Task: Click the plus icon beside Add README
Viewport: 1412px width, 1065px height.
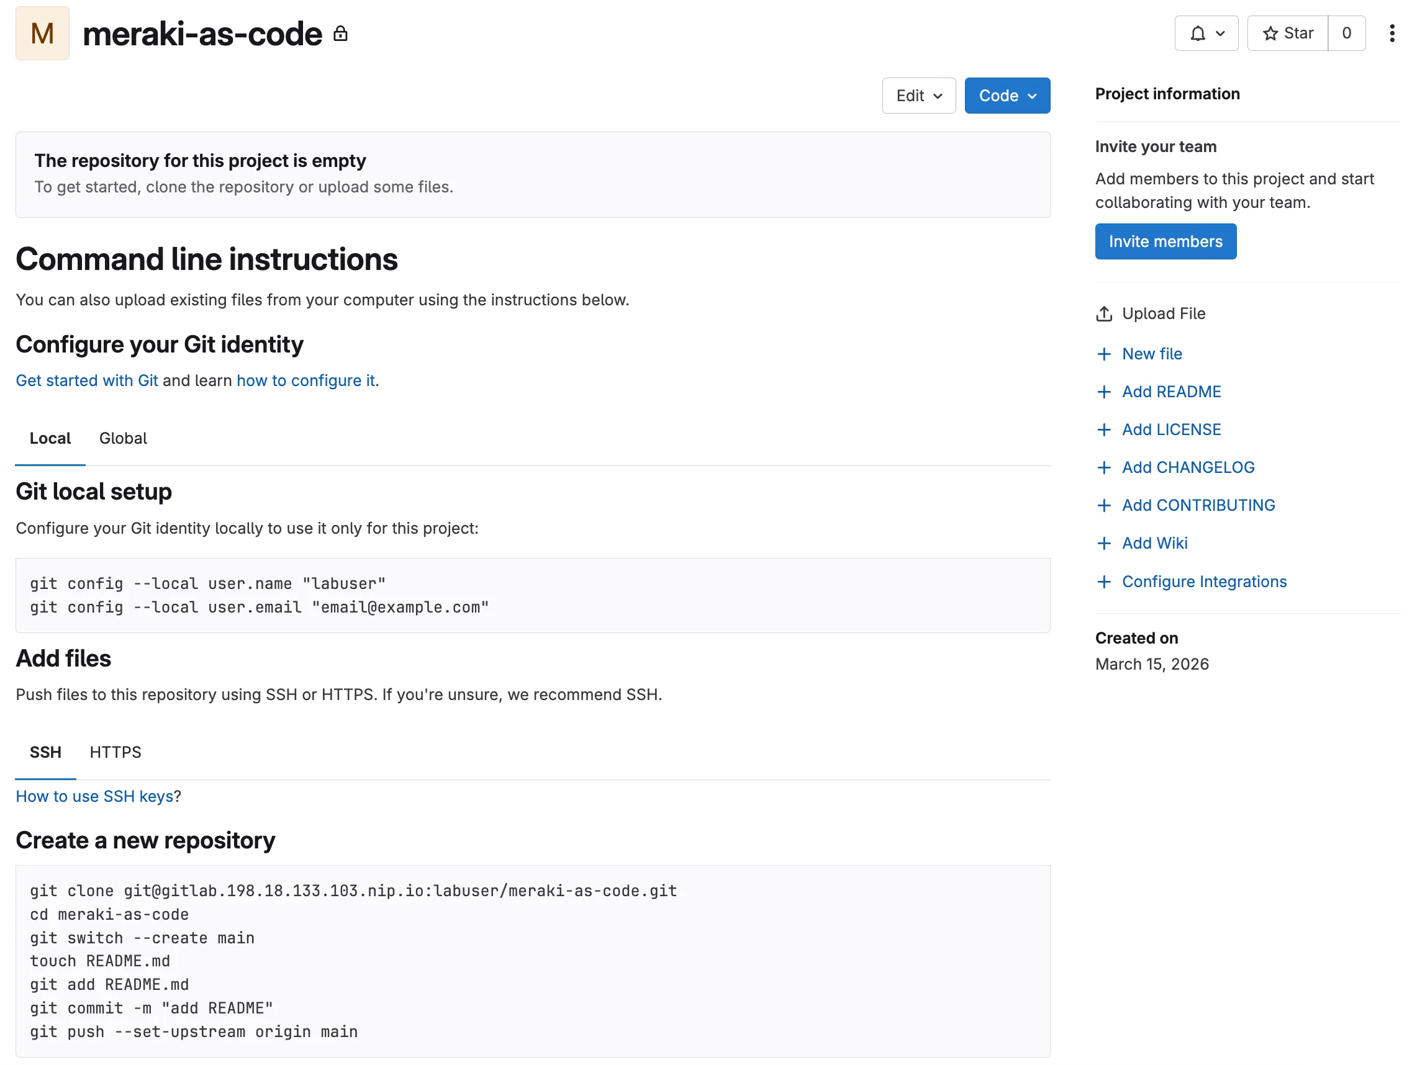Action: pyautogui.click(x=1103, y=392)
